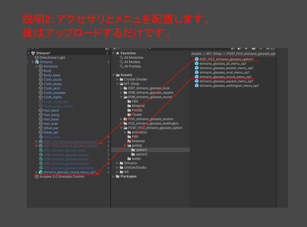The image size is (307, 227).
Task: Click the MT-Shop folder icon
Action: pyautogui.click(x=121, y=84)
